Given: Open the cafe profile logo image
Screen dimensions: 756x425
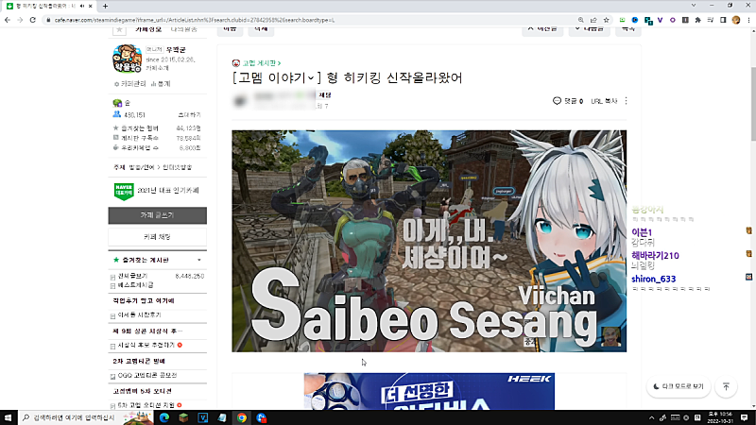Looking at the screenshot, I should [127, 59].
